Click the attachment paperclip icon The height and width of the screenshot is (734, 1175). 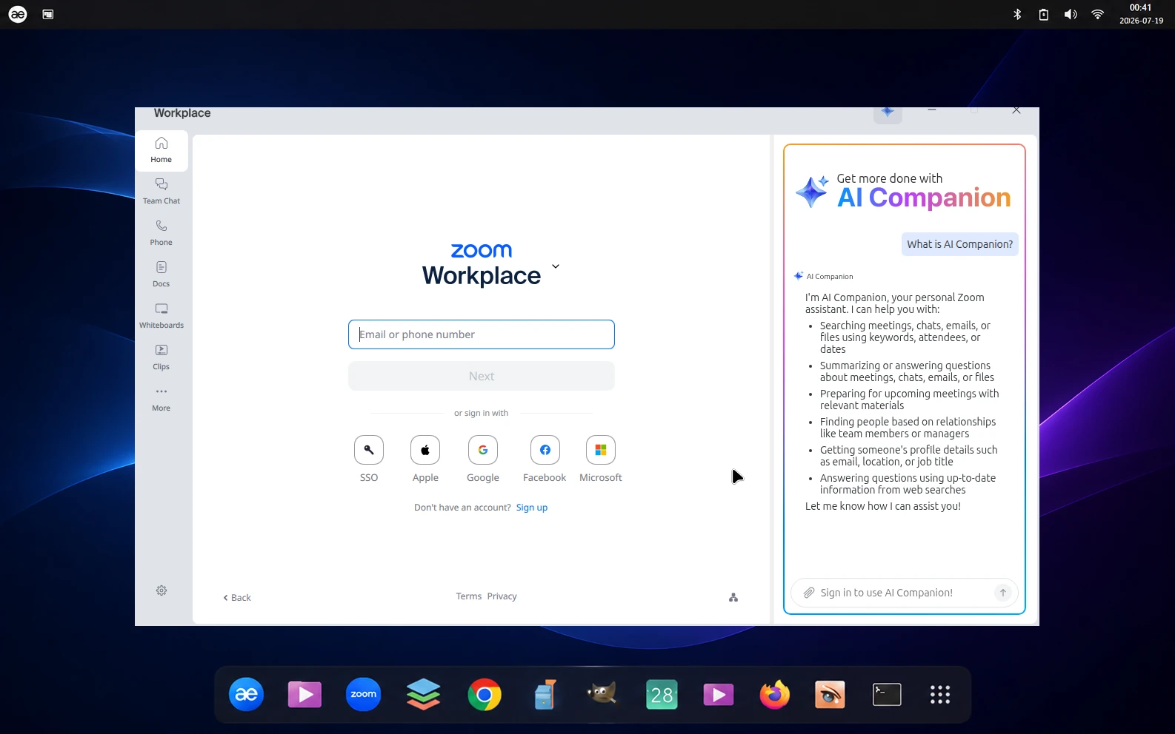pos(809,593)
